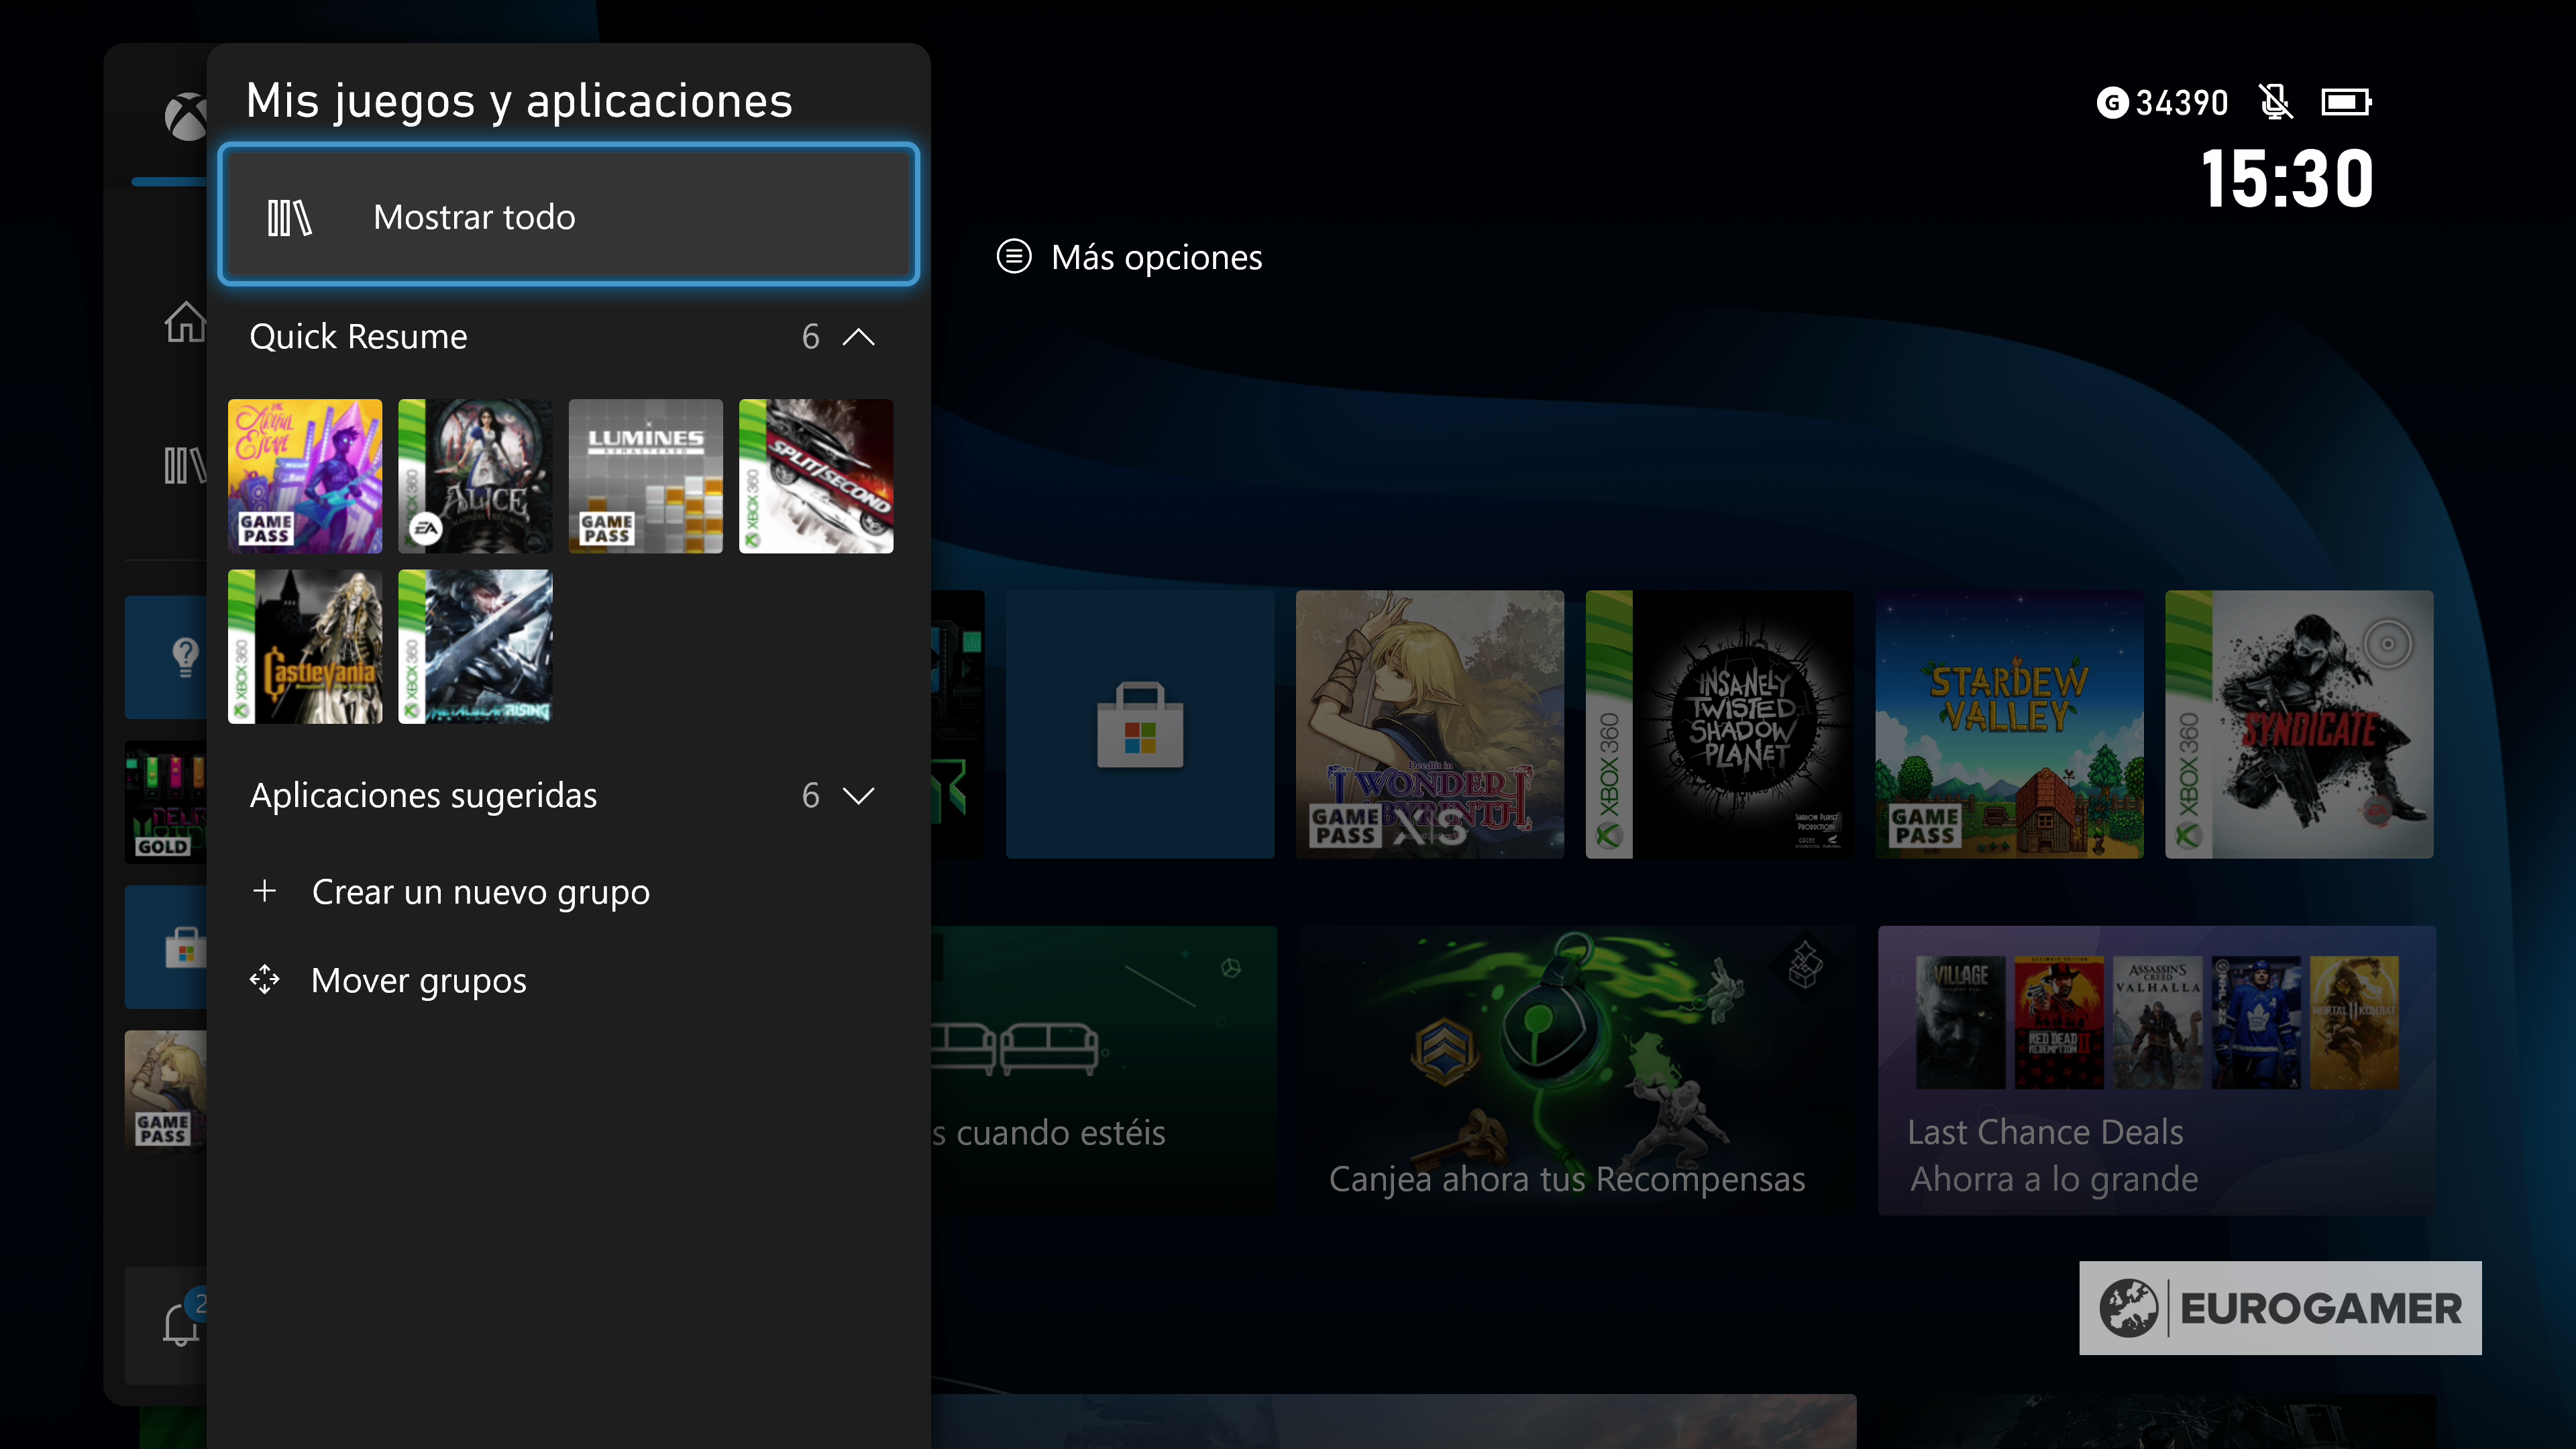Viewport: 2576px width, 1449px height.
Task: Click the plus icon for new group
Action: [265, 890]
